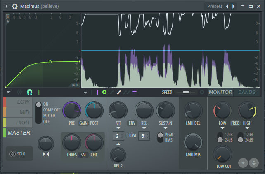Click the HIGH frequency knob
Image resolution: width=265 pixels, height=174 pixels.
(x=247, y=110)
